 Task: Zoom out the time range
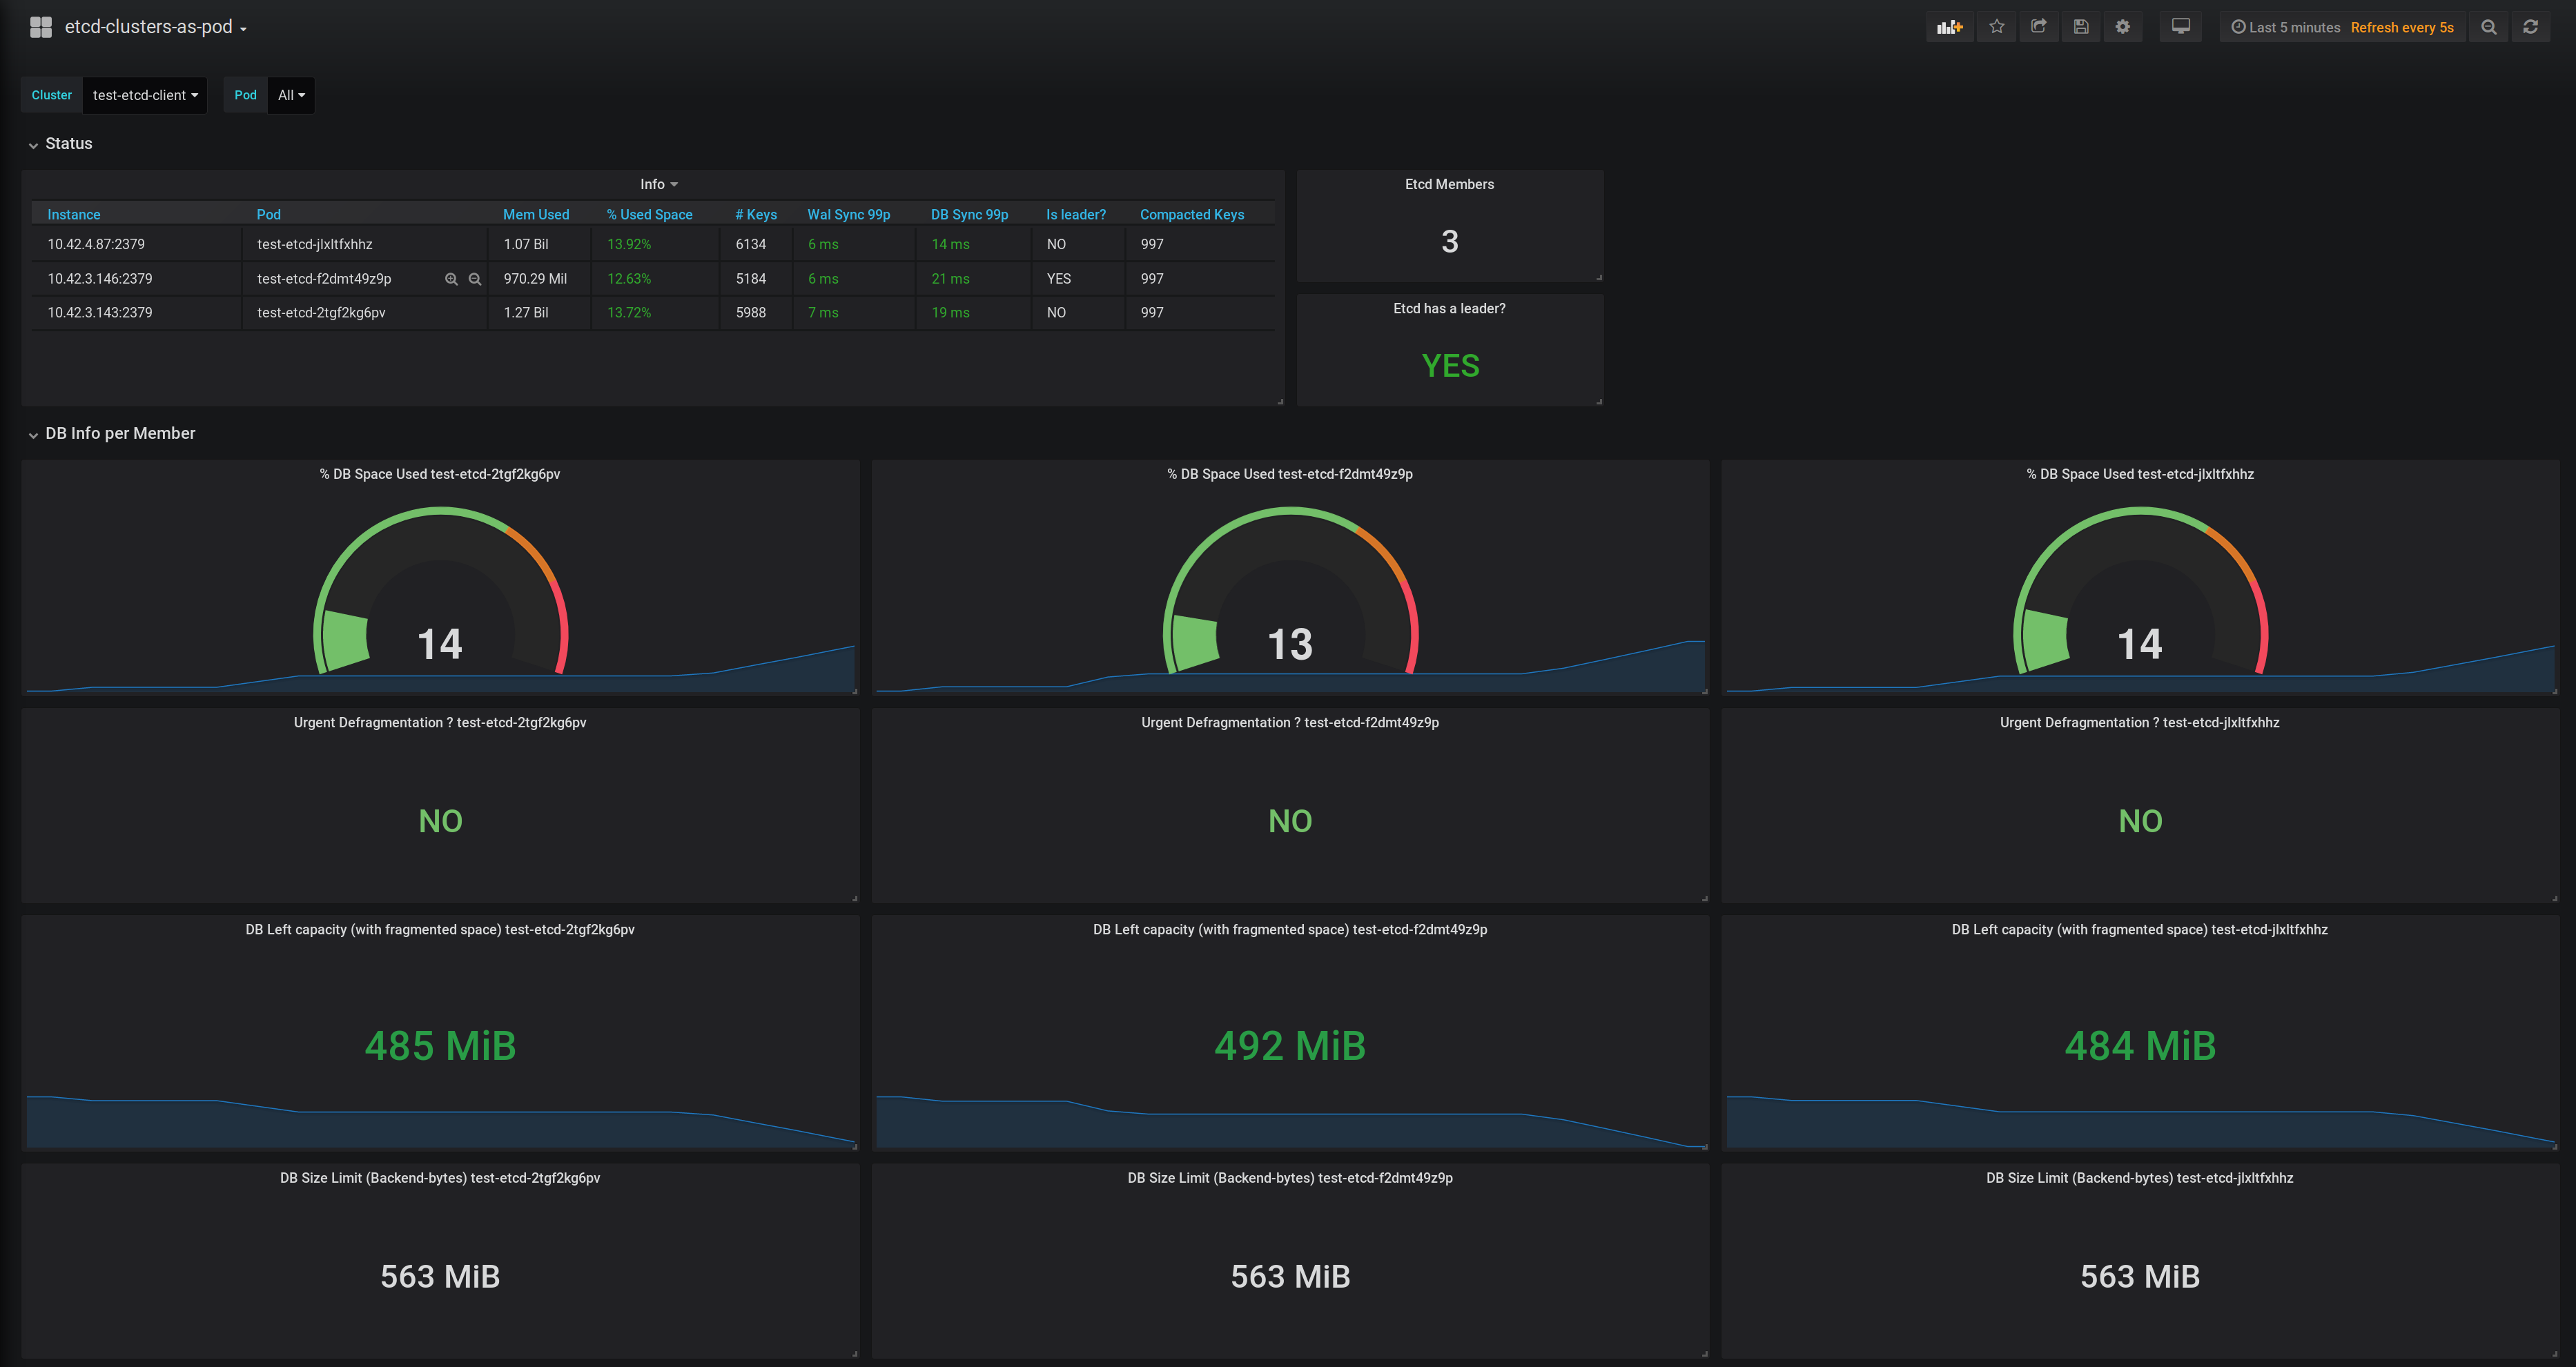(2488, 27)
